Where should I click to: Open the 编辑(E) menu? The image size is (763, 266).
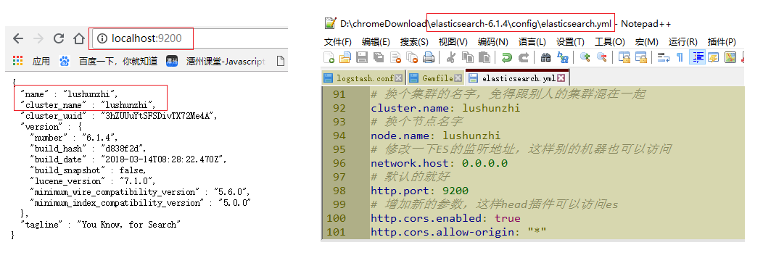pos(376,42)
